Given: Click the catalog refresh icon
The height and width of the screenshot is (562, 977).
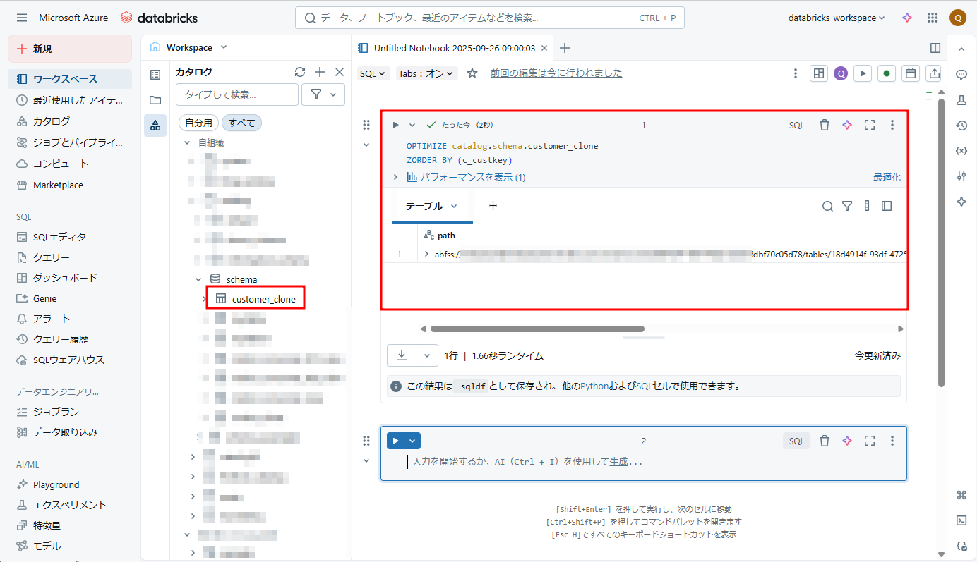Looking at the screenshot, I should (x=300, y=72).
